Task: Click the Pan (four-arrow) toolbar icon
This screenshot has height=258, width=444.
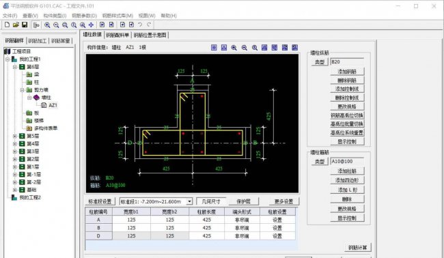Action: 91,25
